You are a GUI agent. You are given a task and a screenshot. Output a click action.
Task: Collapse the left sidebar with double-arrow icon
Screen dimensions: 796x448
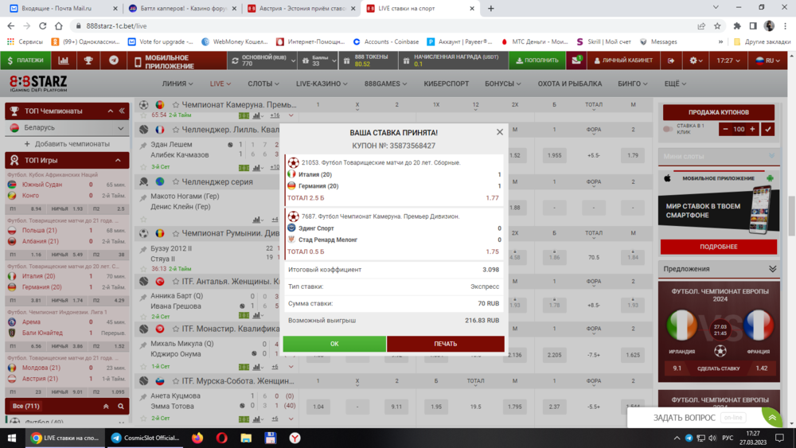click(x=122, y=111)
